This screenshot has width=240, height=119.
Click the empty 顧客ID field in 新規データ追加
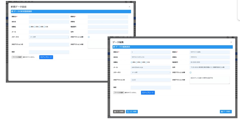49,16
